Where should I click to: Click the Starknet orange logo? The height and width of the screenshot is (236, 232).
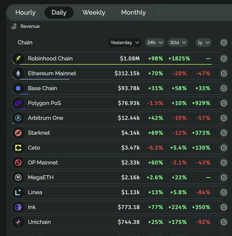pos(18,133)
